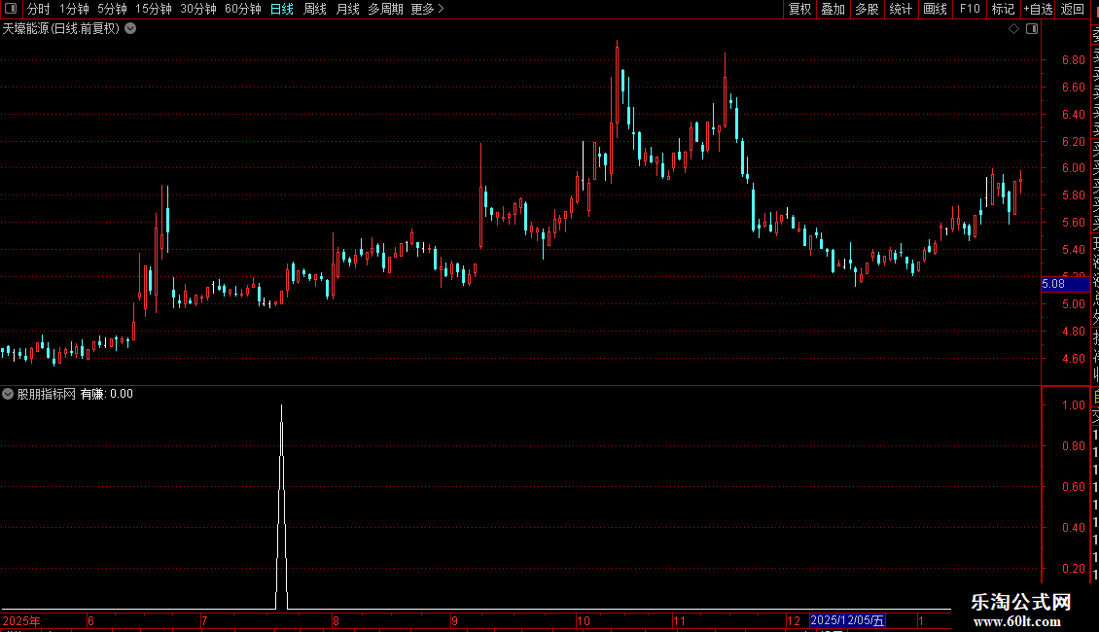
Task: Select the 5分钟 period
Action: [112, 9]
